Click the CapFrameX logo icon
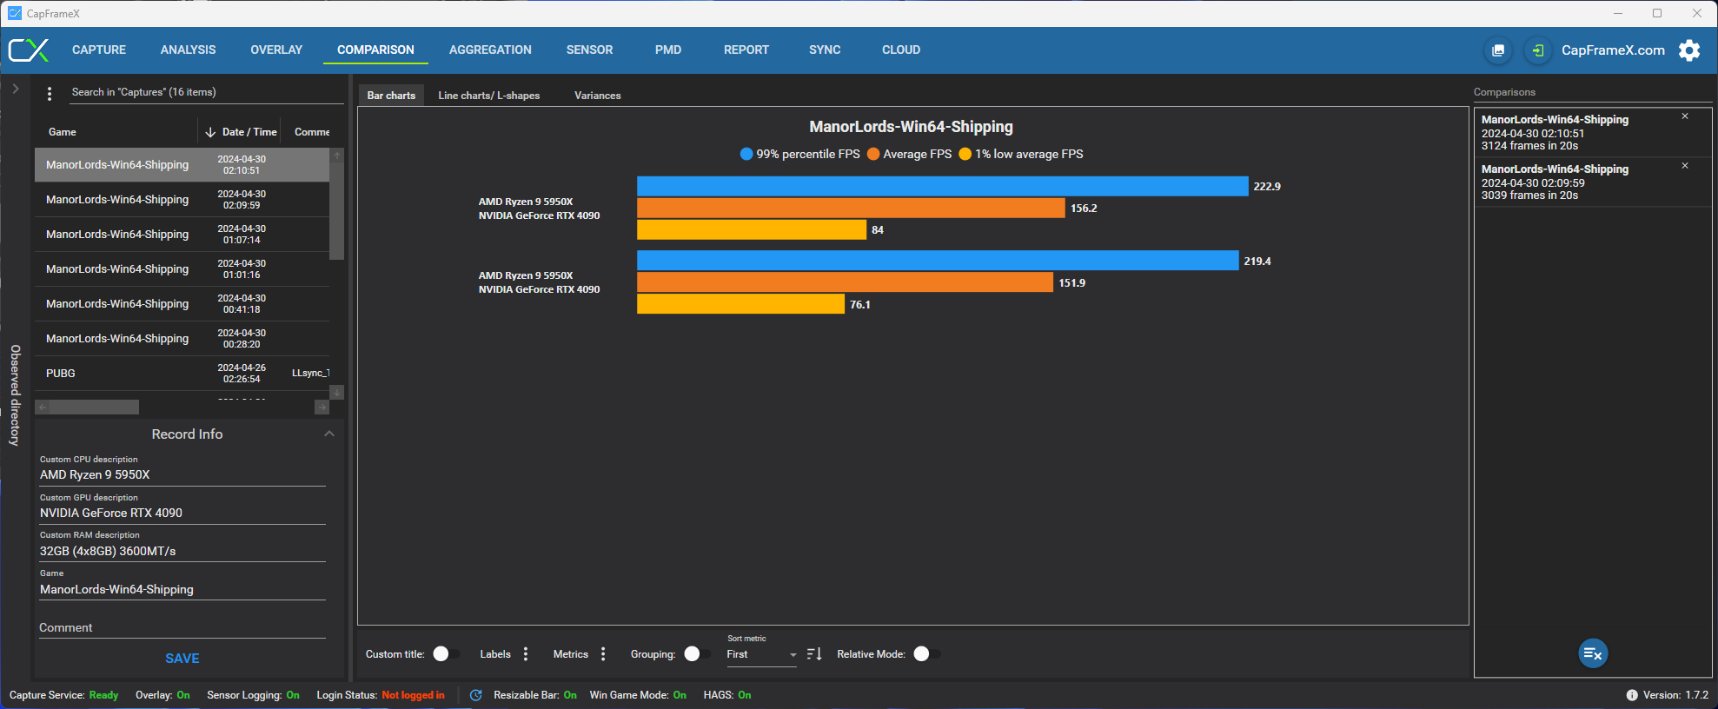 click(29, 50)
